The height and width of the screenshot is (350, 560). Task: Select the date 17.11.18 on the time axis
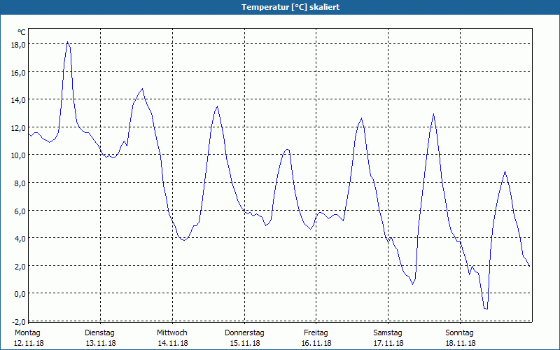388,343
